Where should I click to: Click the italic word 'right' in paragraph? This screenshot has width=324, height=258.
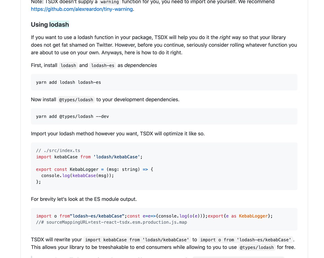point(225,37)
